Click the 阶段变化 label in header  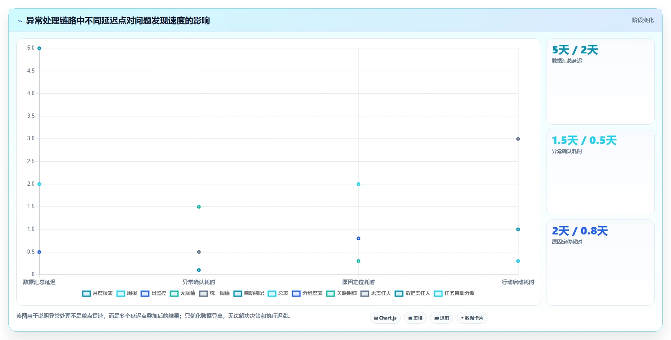tap(643, 20)
